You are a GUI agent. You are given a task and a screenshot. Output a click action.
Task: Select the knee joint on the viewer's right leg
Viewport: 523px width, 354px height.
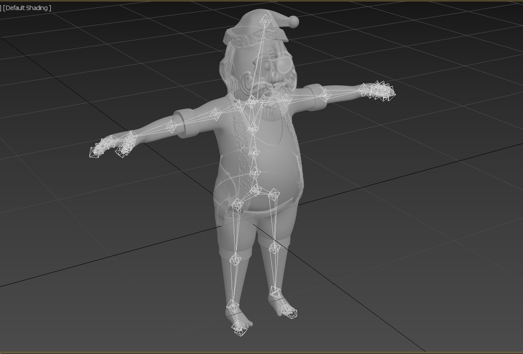coord(274,249)
